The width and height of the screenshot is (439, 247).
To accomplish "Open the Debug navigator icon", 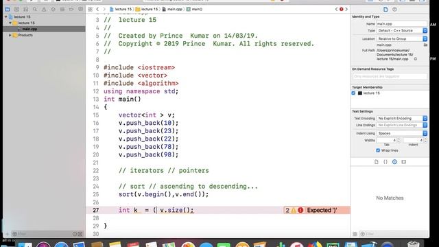I will [x=62, y=9].
